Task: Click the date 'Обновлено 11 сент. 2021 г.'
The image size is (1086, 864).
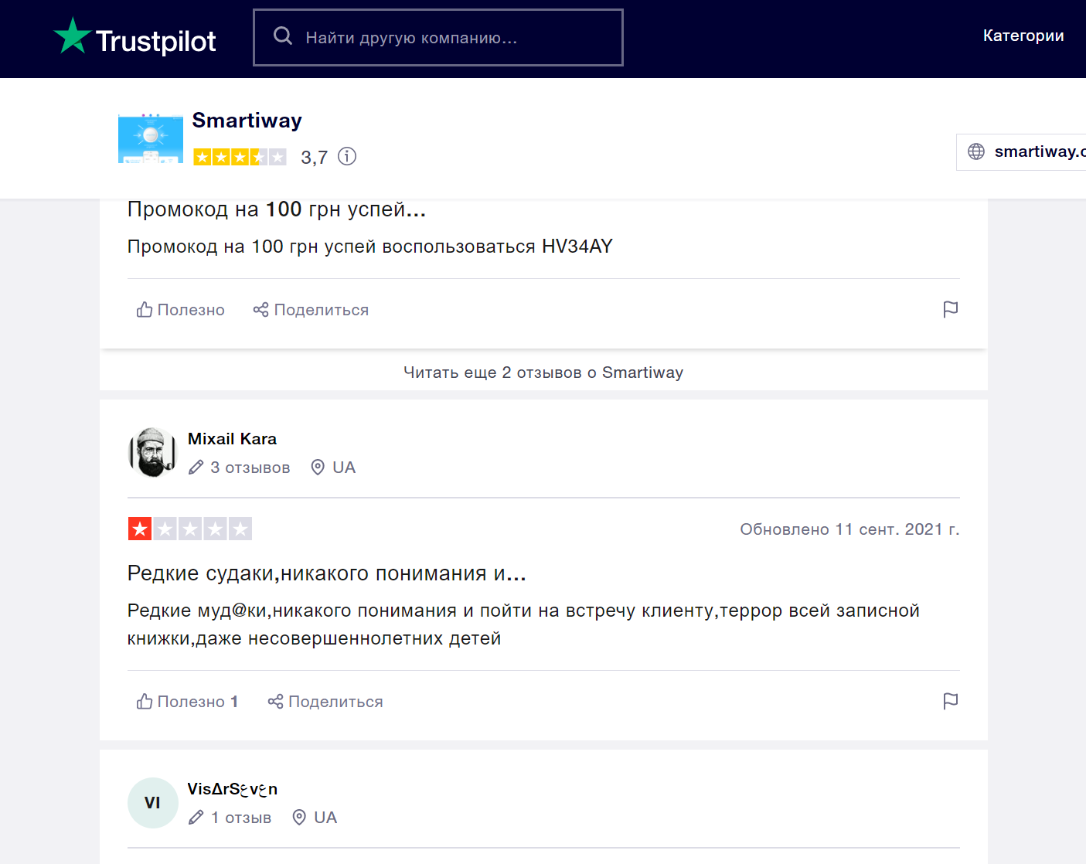Action: 849,529
